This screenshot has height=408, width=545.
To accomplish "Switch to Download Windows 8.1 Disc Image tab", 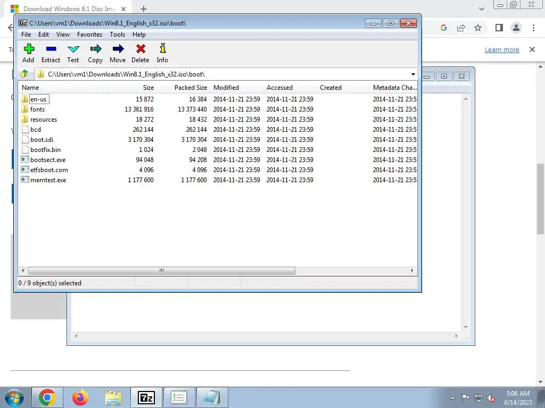I will (x=68, y=9).
